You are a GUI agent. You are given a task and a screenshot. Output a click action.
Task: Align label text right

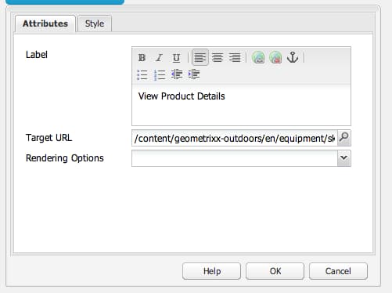pyautogui.click(x=235, y=57)
